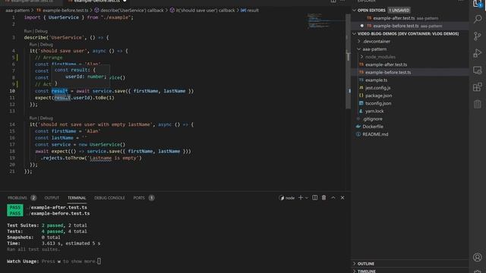486x273 pixels.
Task: Click the editor vertical scrollbar
Action: pos(348,62)
